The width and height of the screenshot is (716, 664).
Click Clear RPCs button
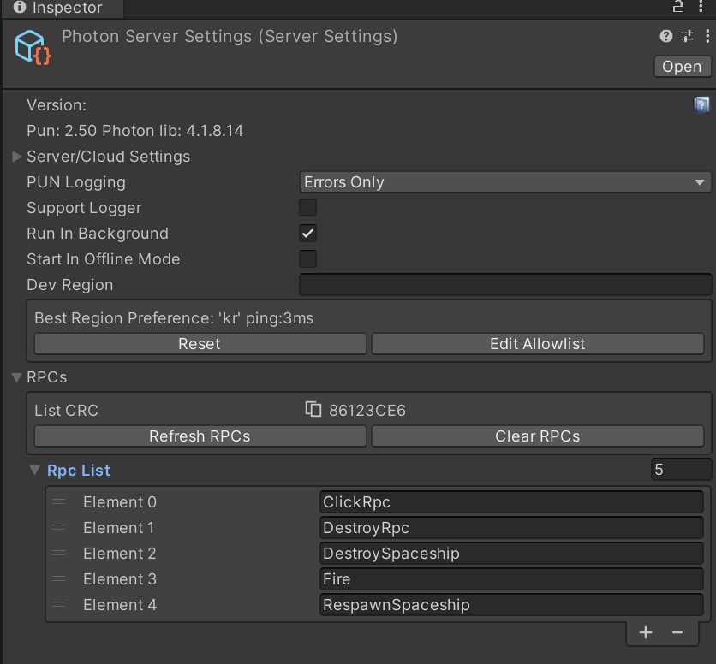click(538, 436)
